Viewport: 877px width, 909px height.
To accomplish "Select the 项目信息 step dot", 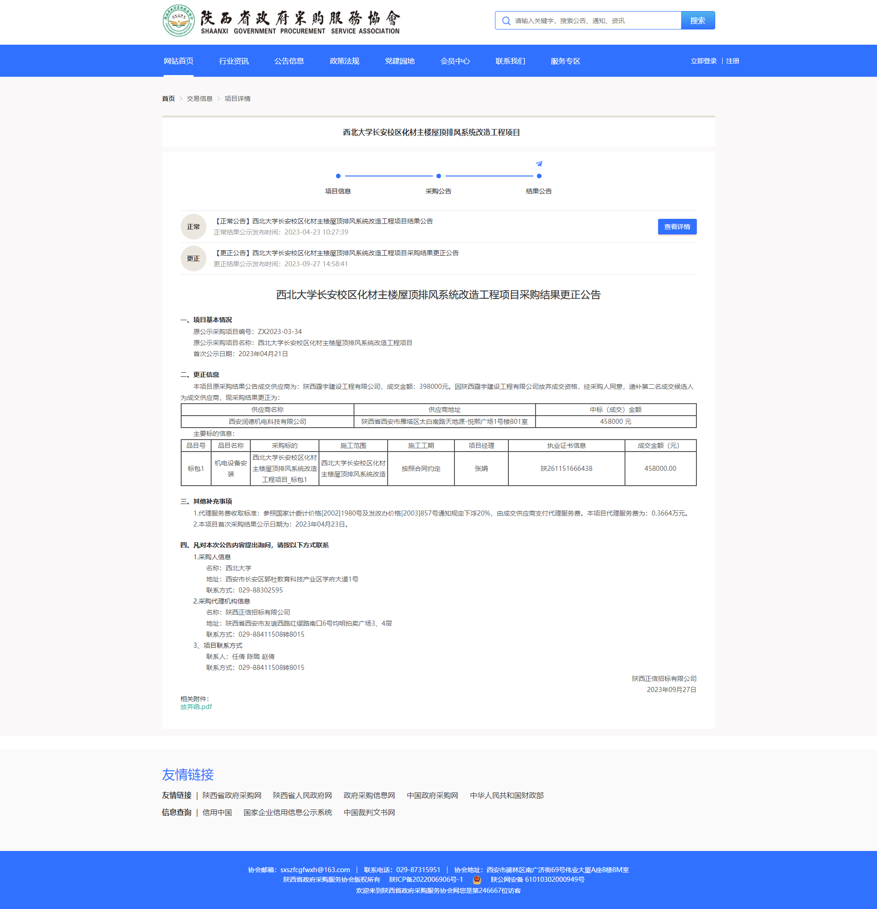I will (x=338, y=176).
